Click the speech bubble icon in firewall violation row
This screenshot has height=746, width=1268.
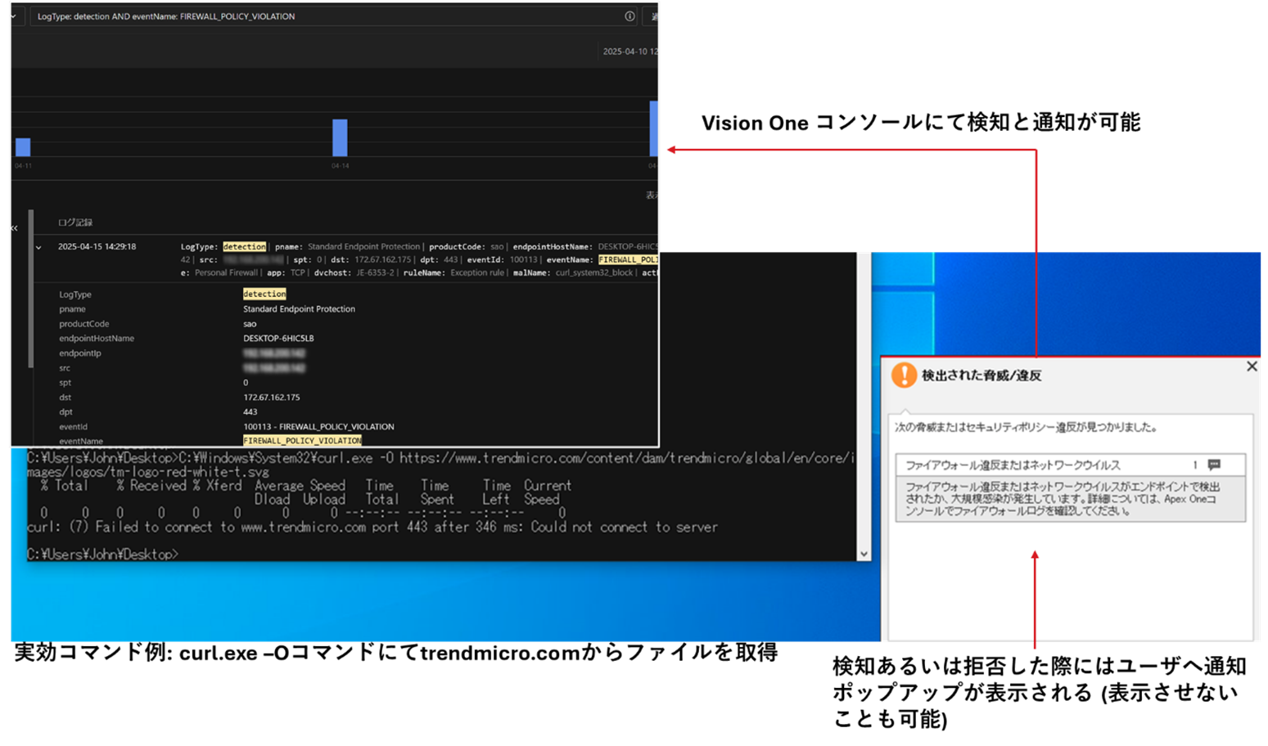pyautogui.click(x=1214, y=465)
